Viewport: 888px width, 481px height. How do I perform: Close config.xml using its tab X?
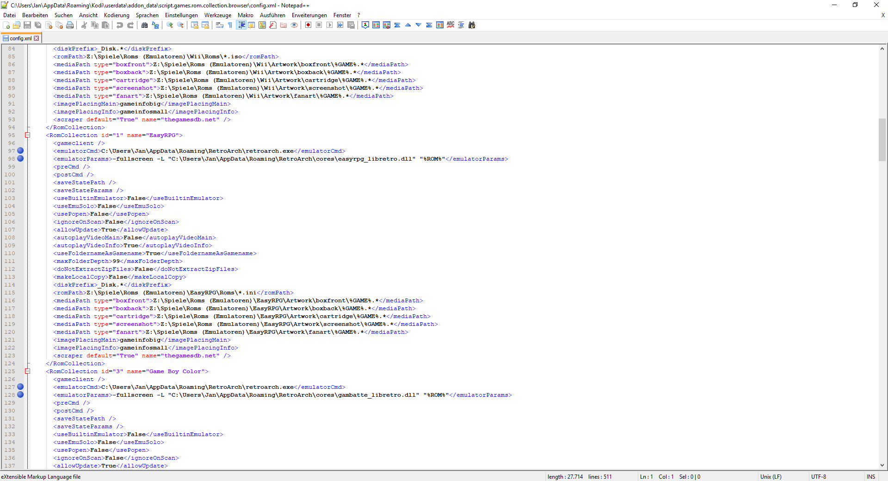pos(36,38)
